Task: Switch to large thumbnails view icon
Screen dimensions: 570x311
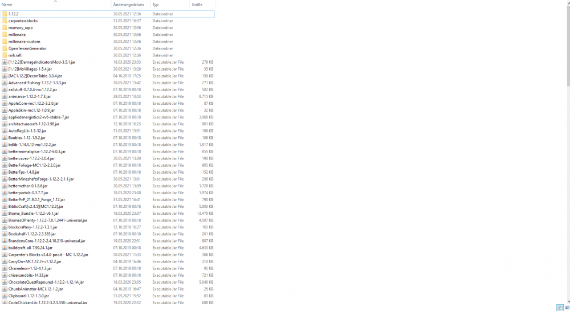Action: pos(567,308)
